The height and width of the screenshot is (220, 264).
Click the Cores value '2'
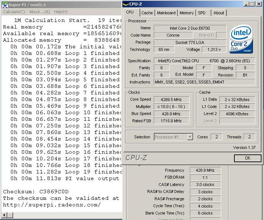pyautogui.click(x=217, y=137)
